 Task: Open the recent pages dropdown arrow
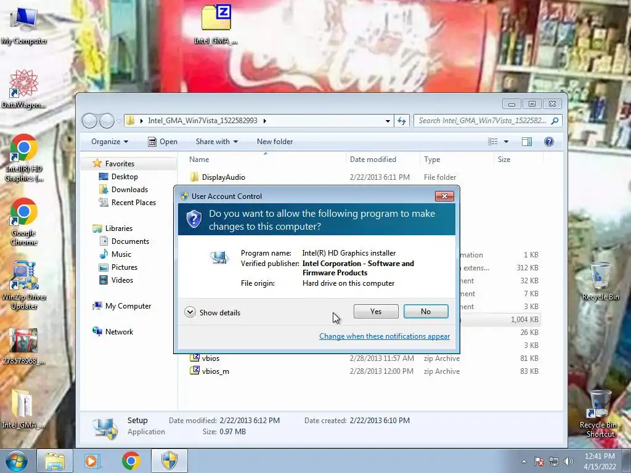119,121
